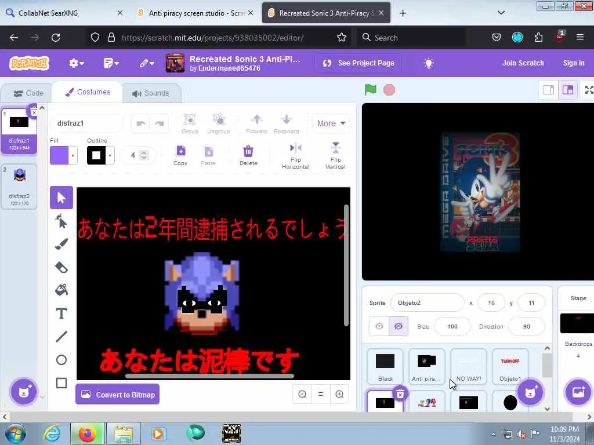The image size is (594, 445).
Task: Click the black Outline color swatch
Action: tap(96, 155)
